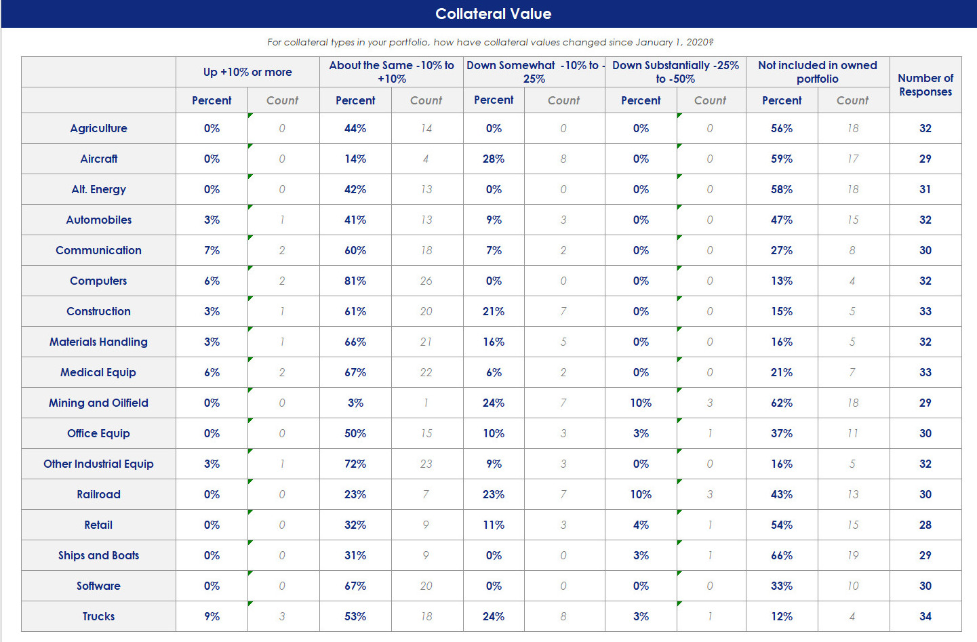Viewport: 977px width, 642px height.
Task: Click the Office Equip row label
Action: (x=98, y=433)
